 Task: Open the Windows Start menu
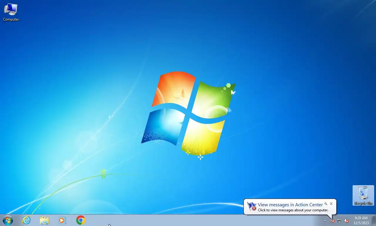coord(8,220)
